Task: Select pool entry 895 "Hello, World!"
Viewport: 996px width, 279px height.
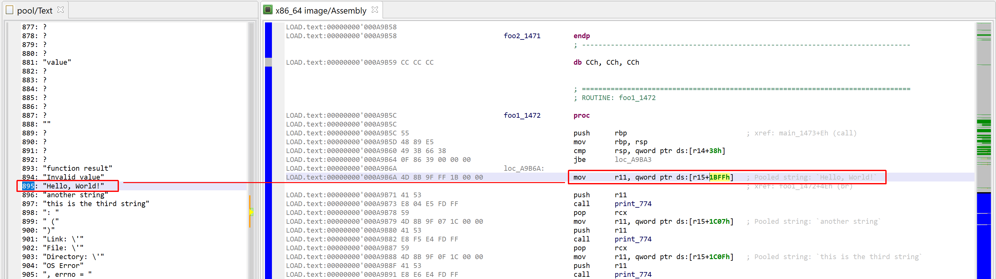Action: (x=68, y=186)
